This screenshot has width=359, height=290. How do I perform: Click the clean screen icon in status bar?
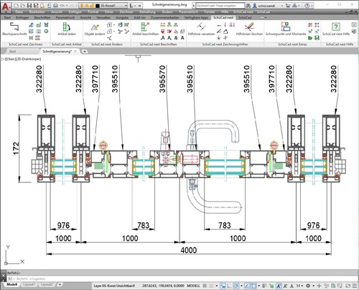[348, 286]
